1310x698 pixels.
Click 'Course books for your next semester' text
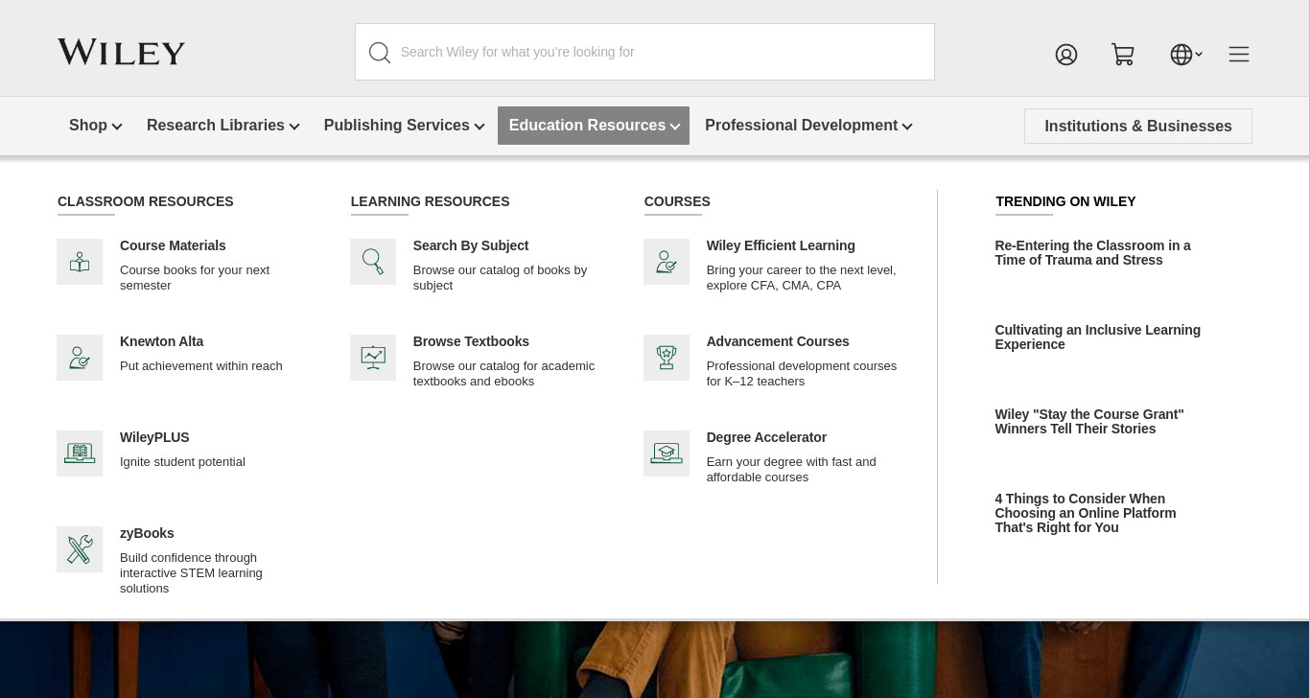pos(195,278)
